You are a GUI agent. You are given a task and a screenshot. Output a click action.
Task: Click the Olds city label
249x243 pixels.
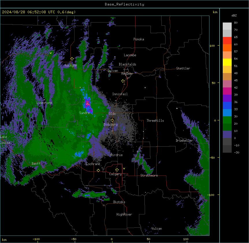(x=112, y=114)
